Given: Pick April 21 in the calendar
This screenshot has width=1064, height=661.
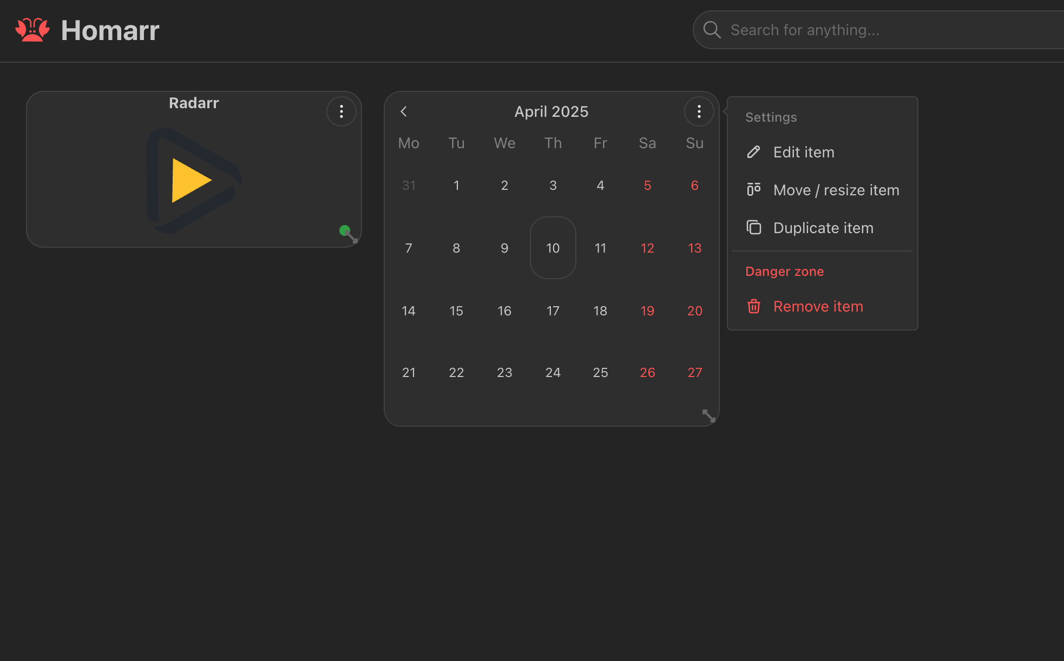Looking at the screenshot, I should coord(409,372).
